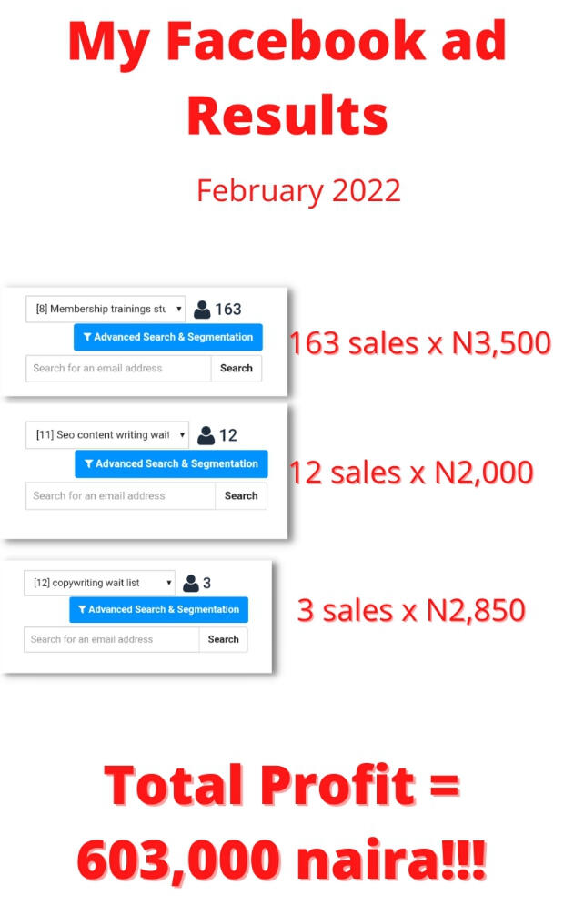Screen dimensions: 574x916
Task: Select the email search field in copywriting panel
Action: [111, 639]
